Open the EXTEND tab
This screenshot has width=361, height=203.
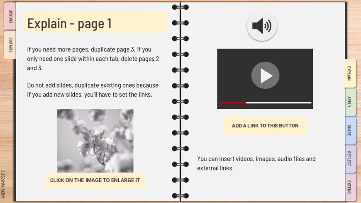click(350, 187)
